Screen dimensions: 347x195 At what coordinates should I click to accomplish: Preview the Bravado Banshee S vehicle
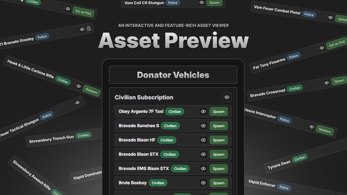tap(203, 126)
